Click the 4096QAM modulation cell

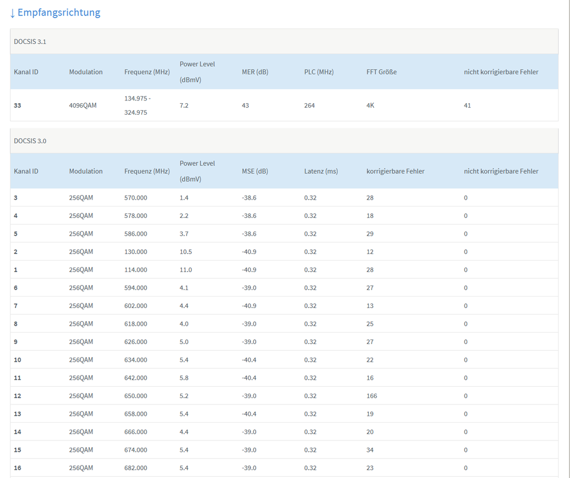[83, 106]
